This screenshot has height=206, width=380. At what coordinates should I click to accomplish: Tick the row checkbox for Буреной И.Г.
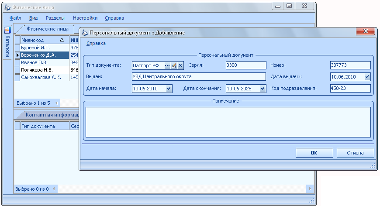click(17, 48)
